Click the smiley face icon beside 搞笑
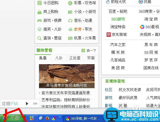 (x=40, y=29)
